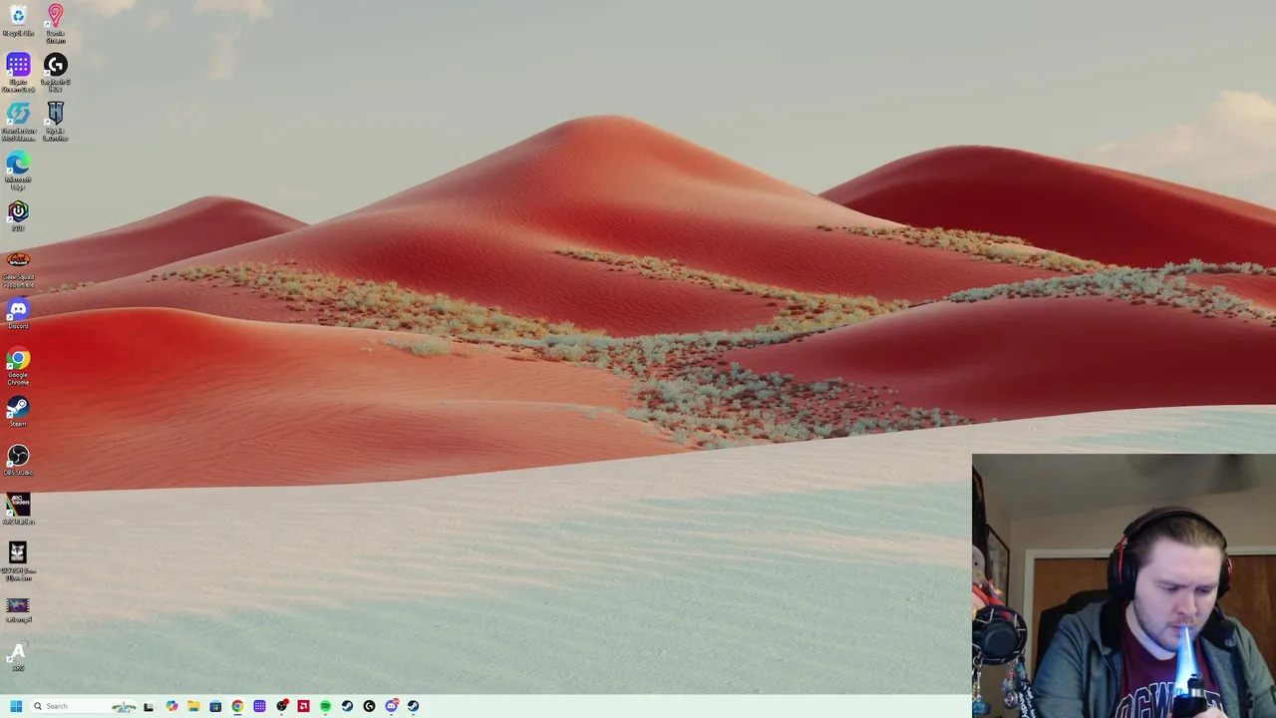Select the mp4 video file on the desktop
Screen dimensions: 1276x718
[18, 610]
